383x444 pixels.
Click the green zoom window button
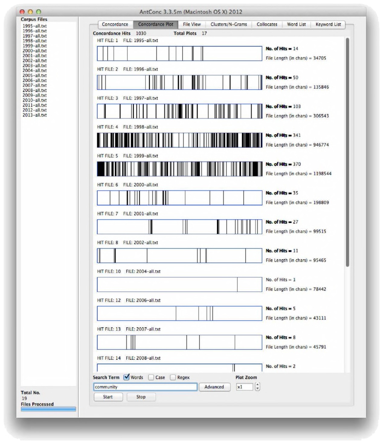(38, 12)
